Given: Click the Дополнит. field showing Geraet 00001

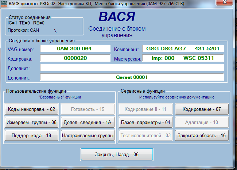Looking at the screenshot, I should coord(132,77).
